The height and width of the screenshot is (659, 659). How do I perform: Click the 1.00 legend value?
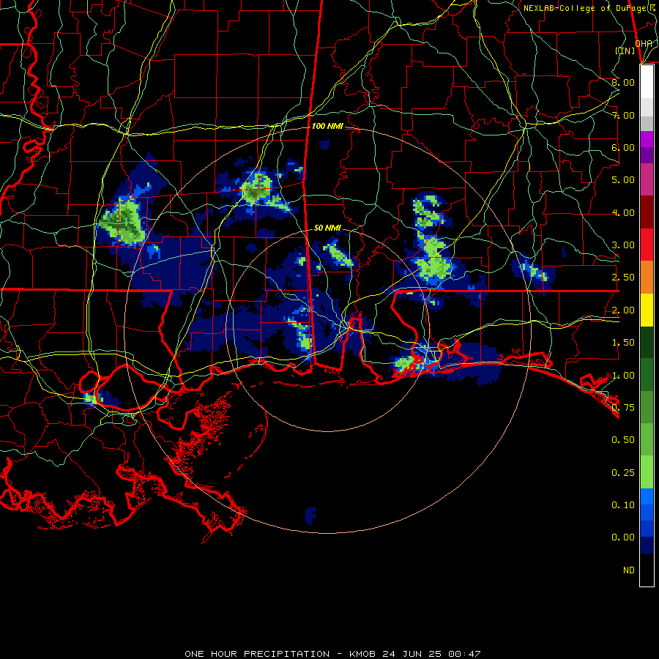pyautogui.click(x=623, y=376)
